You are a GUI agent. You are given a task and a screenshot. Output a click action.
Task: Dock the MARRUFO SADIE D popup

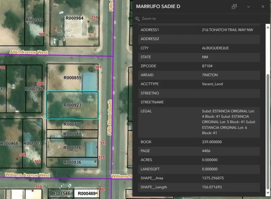click(234, 7)
